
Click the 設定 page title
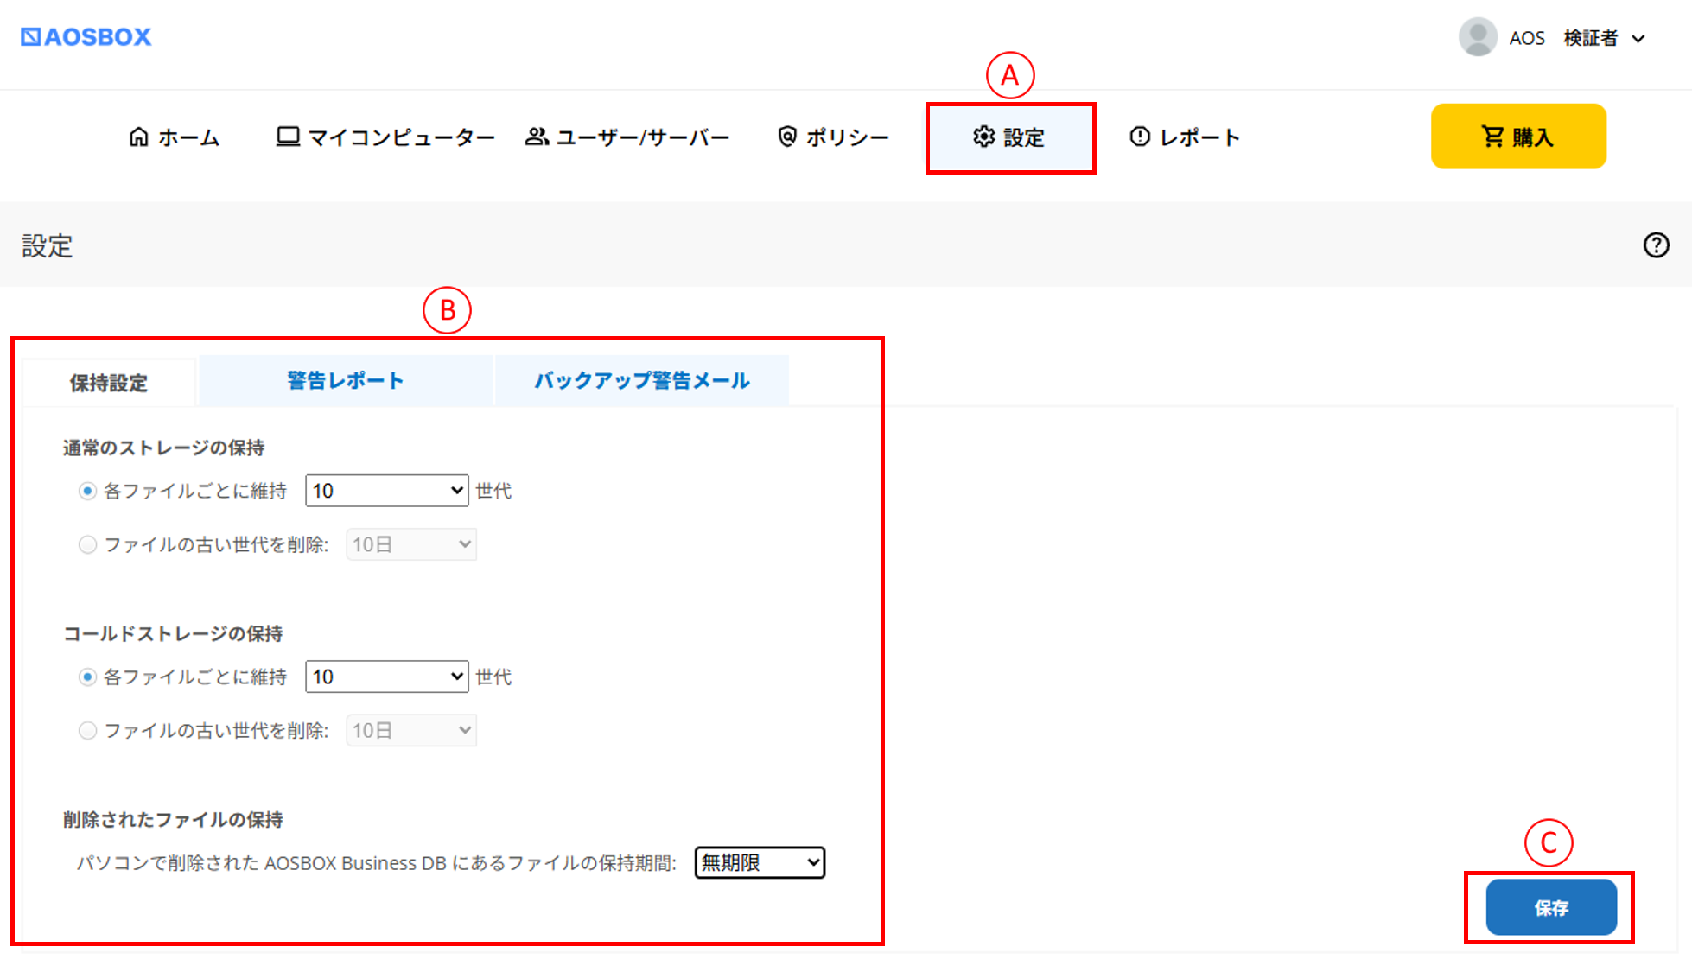pos(47,246)
